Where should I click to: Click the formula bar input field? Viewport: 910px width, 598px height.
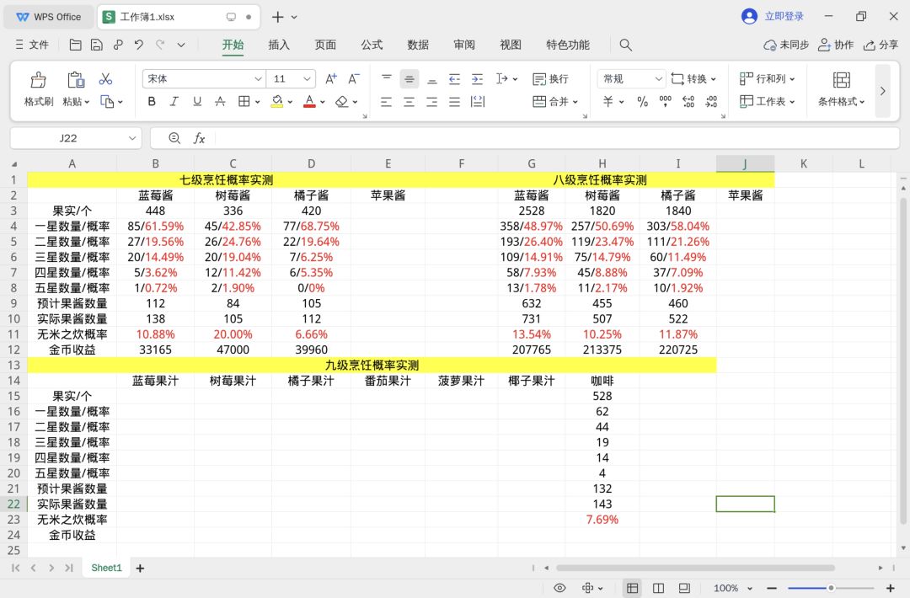(x=556, y=138)
